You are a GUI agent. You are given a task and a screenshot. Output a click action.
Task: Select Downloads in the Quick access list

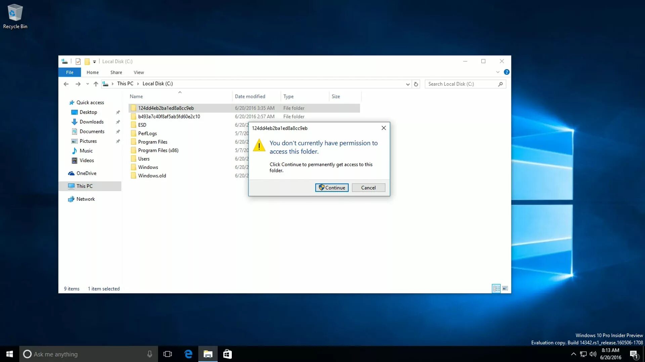[x=91, y=122]
